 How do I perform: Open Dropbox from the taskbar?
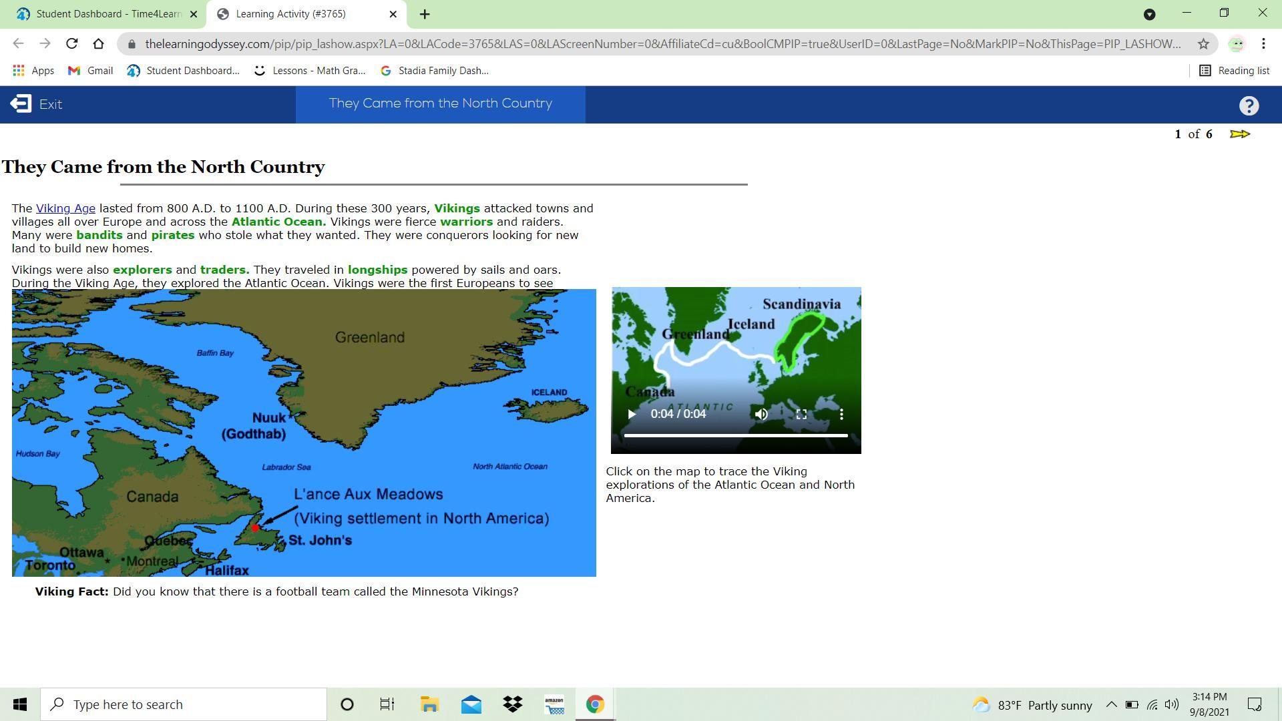[x=513, y=705]
